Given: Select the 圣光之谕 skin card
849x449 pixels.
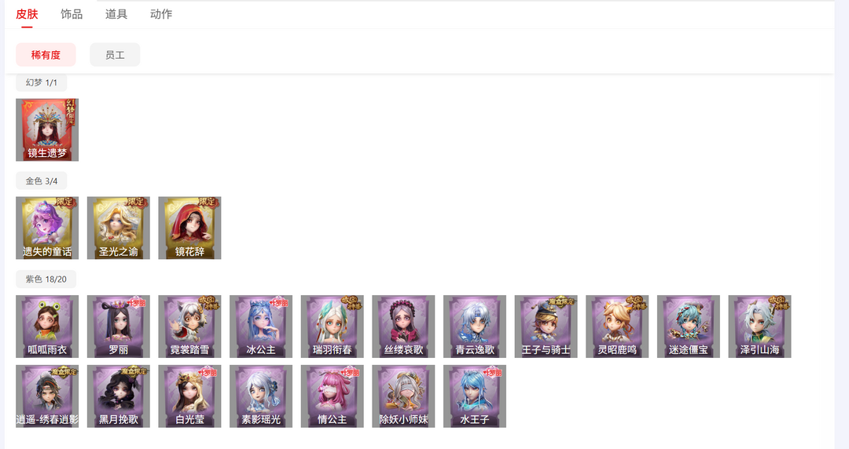Looking at the screenshot, I should (119, 228).
